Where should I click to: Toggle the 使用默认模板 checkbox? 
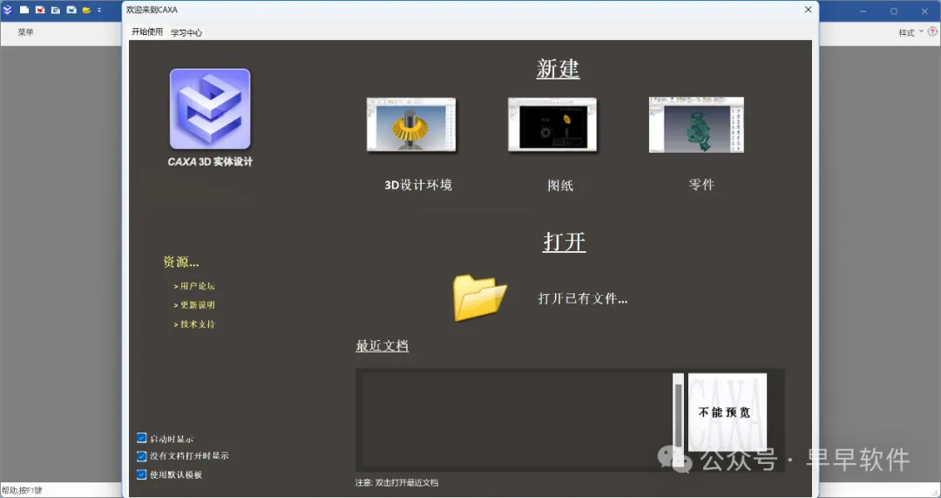pyautogui.click(x=142, y=474)
